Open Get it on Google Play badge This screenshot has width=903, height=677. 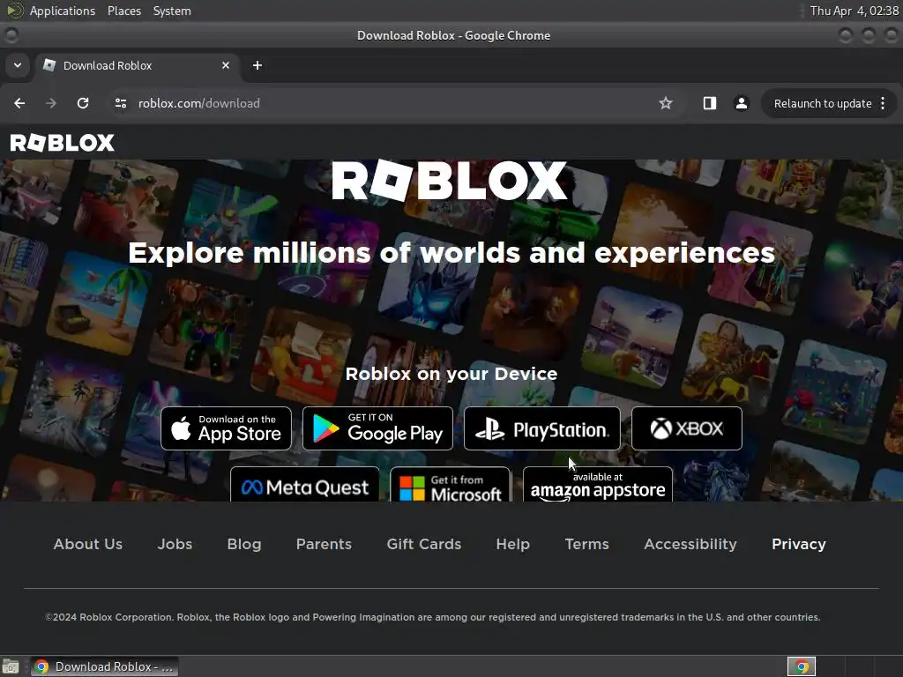click(377, 428)
